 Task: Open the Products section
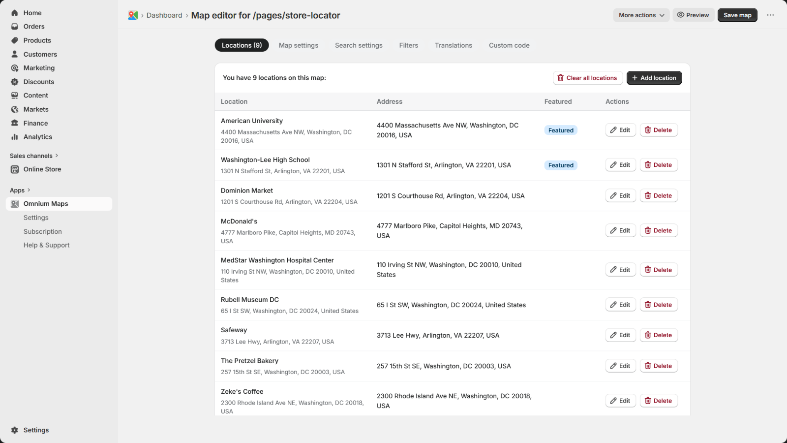click(x=36, y=40)
